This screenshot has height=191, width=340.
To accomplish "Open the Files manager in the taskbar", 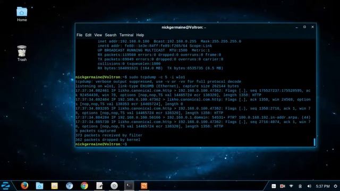I will 39,186.
